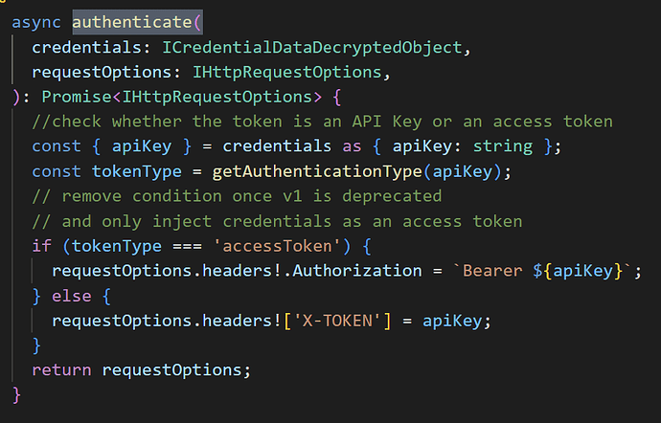Screen dimensions: 661x423
Task: Click the Authorization header property
Action: 357,271
